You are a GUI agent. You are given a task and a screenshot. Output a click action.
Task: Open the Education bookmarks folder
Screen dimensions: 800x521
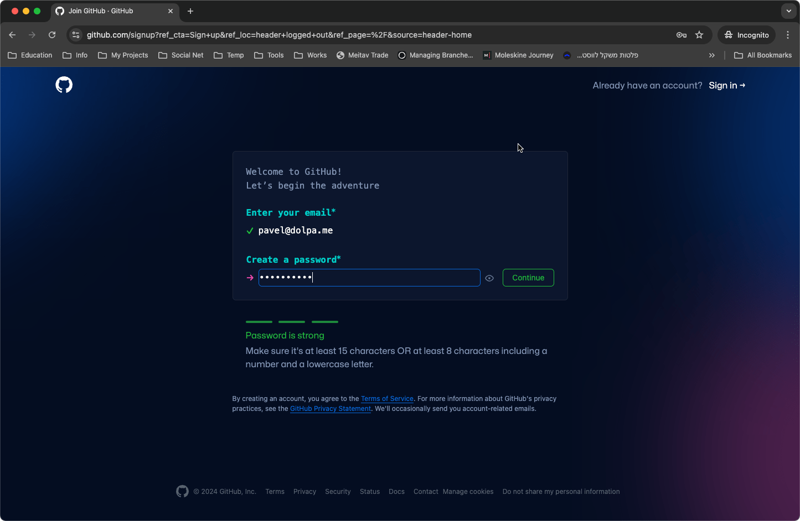tap(30, 55)
